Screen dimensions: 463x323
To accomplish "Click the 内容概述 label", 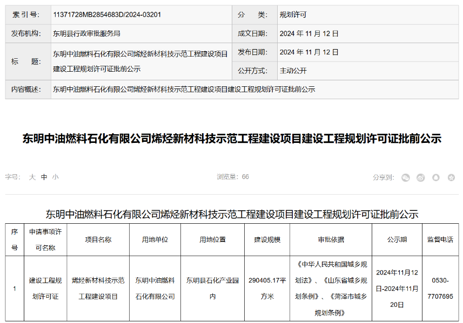I will 26,90.
